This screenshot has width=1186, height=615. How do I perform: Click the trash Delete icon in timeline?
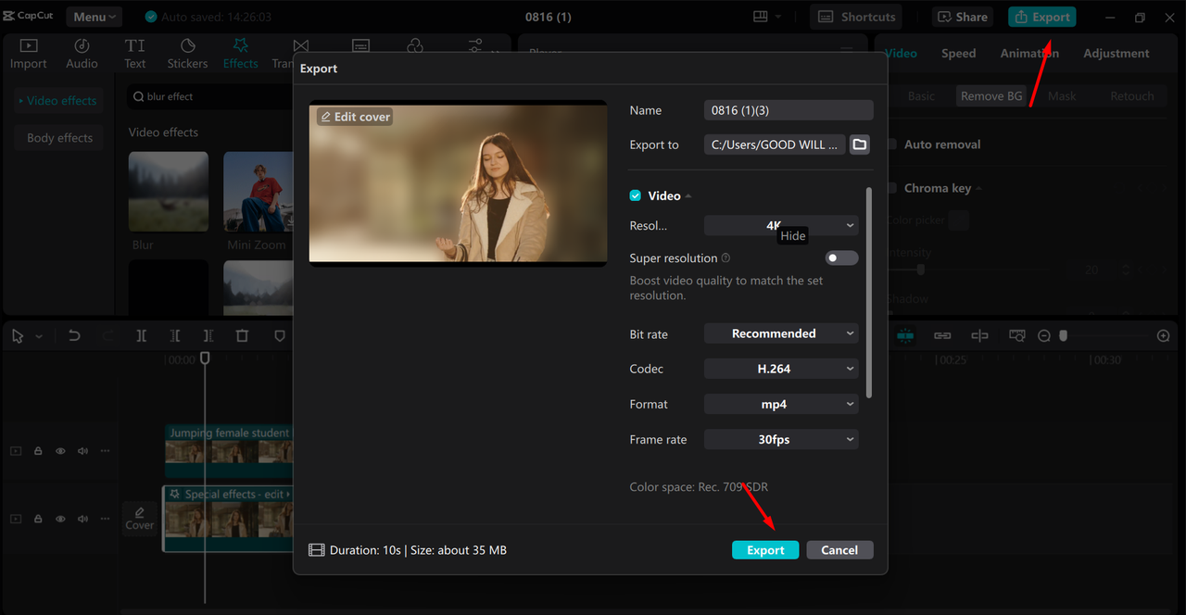coord(242,336)
